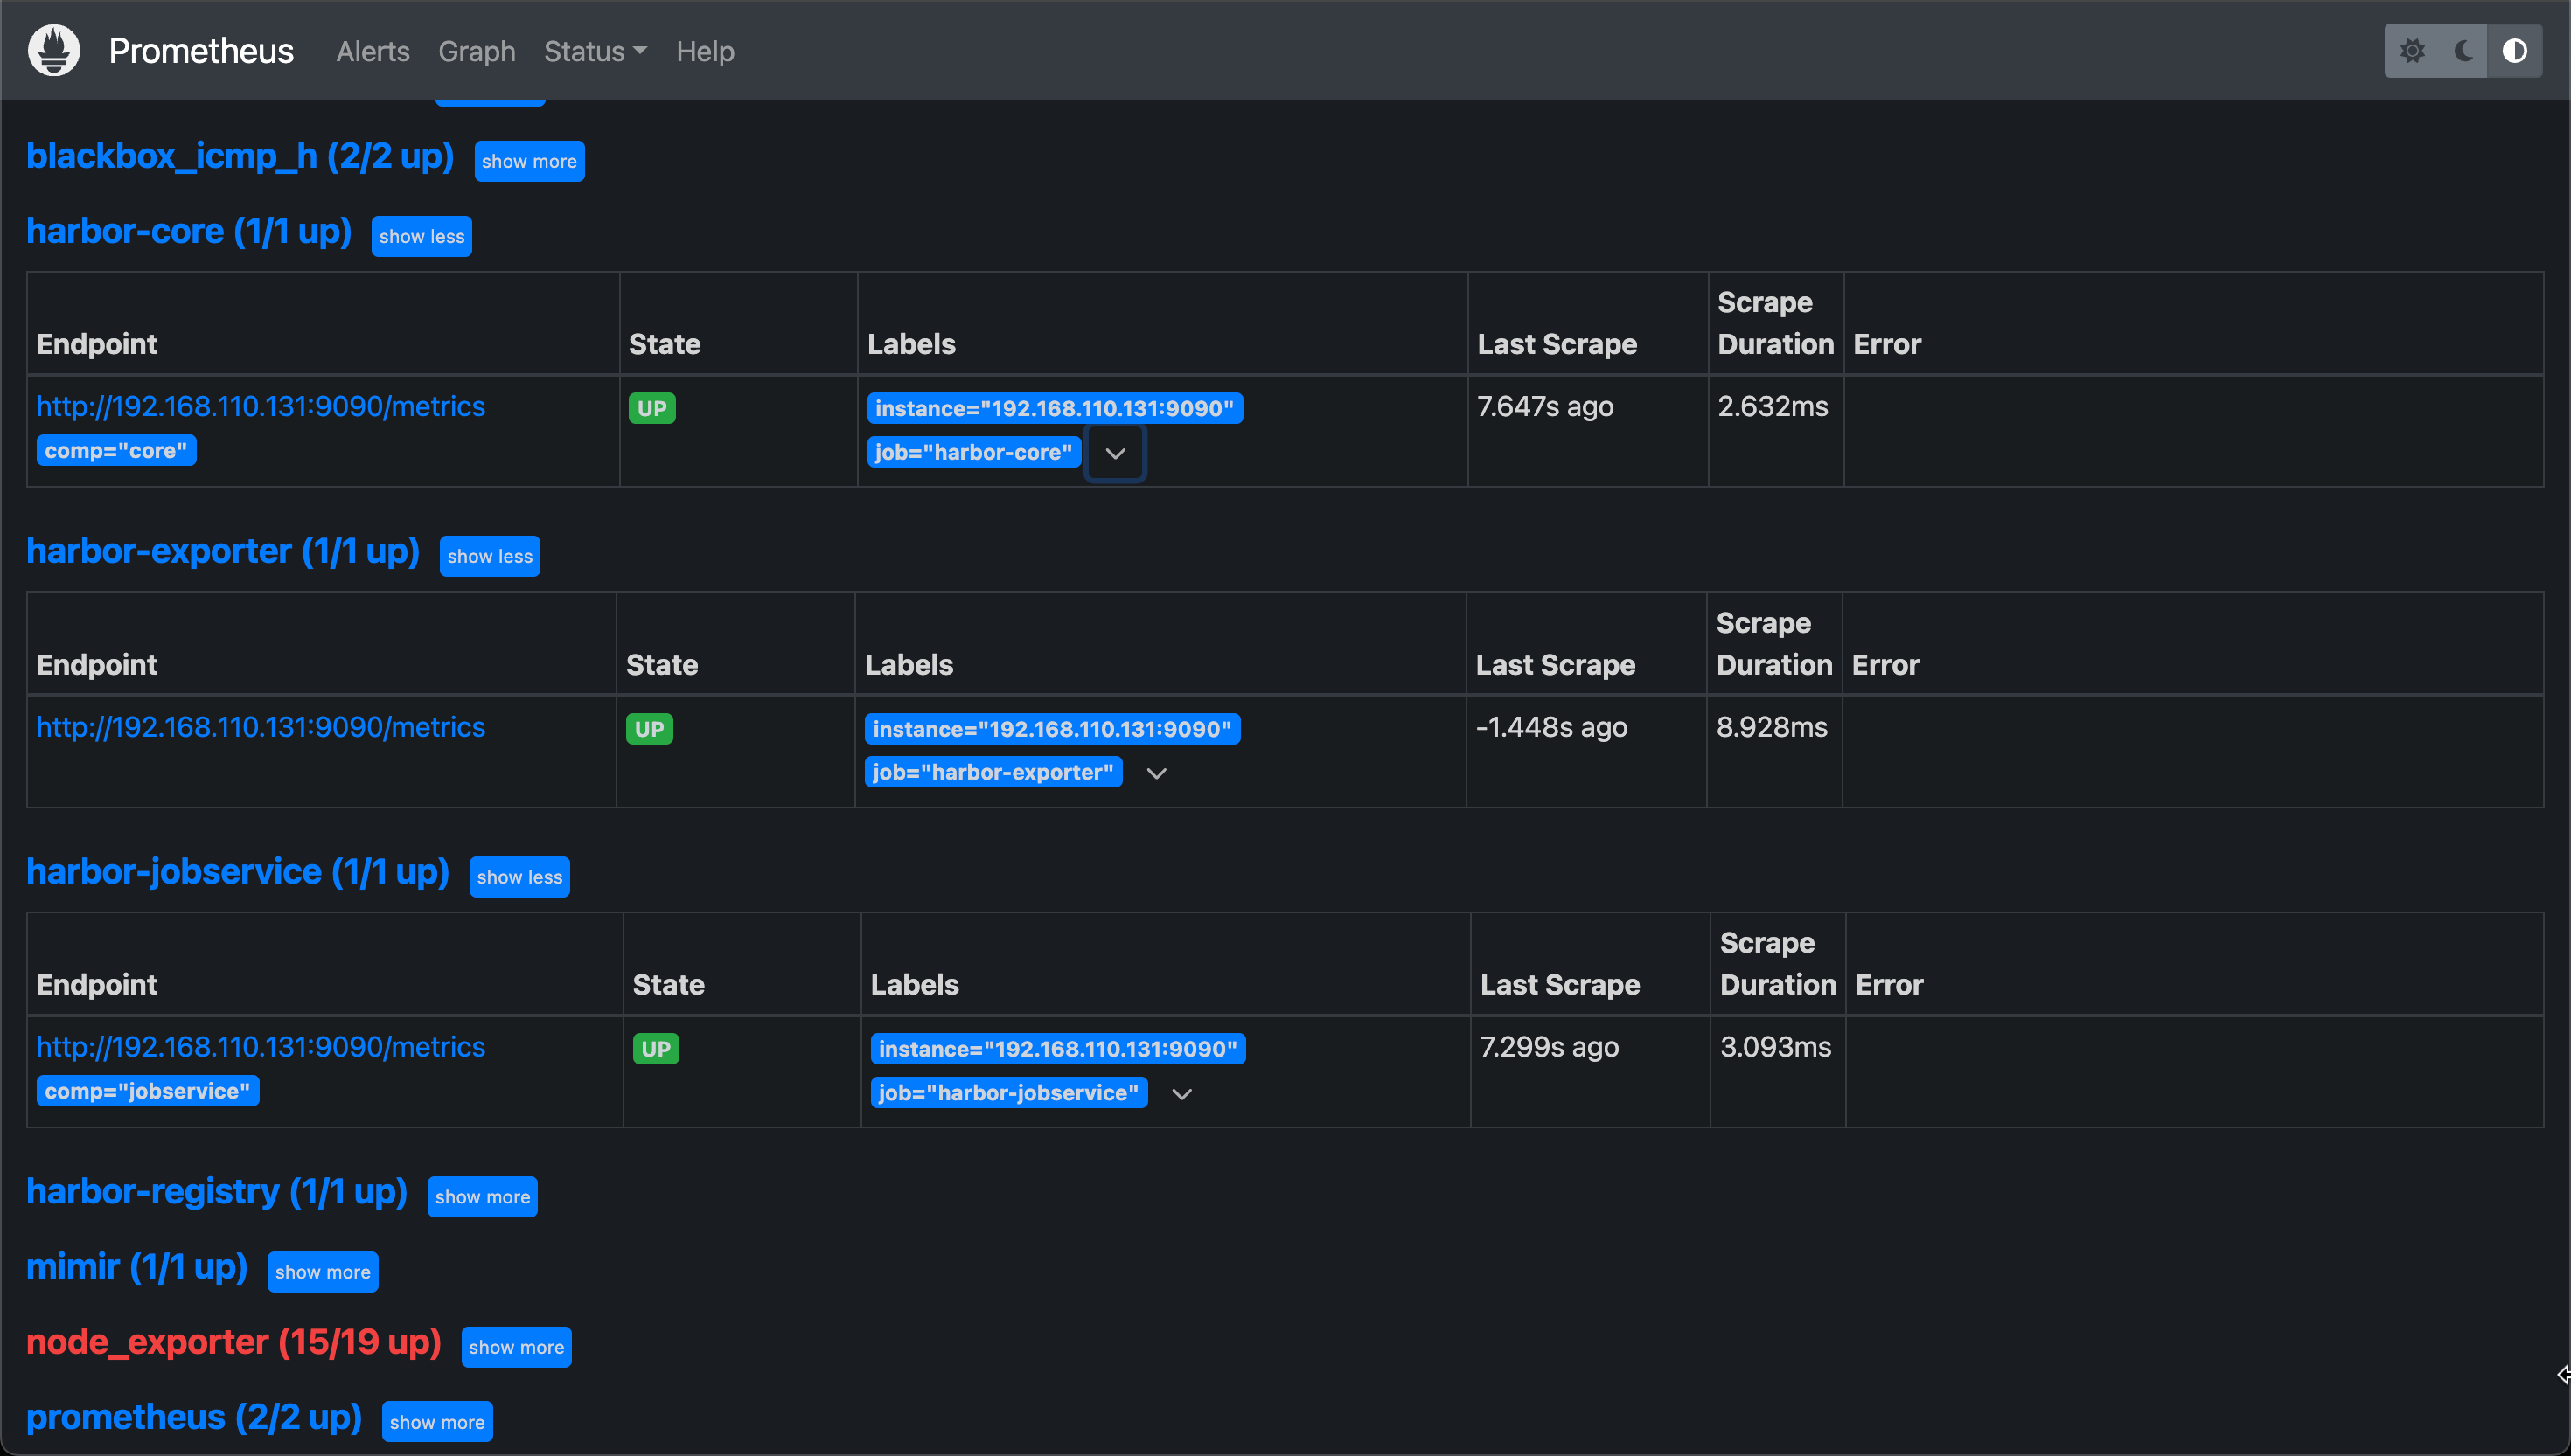Click the settings gear icon
The width and height of the screenshot is (2571, 1456).
[x=2412, y=50]
